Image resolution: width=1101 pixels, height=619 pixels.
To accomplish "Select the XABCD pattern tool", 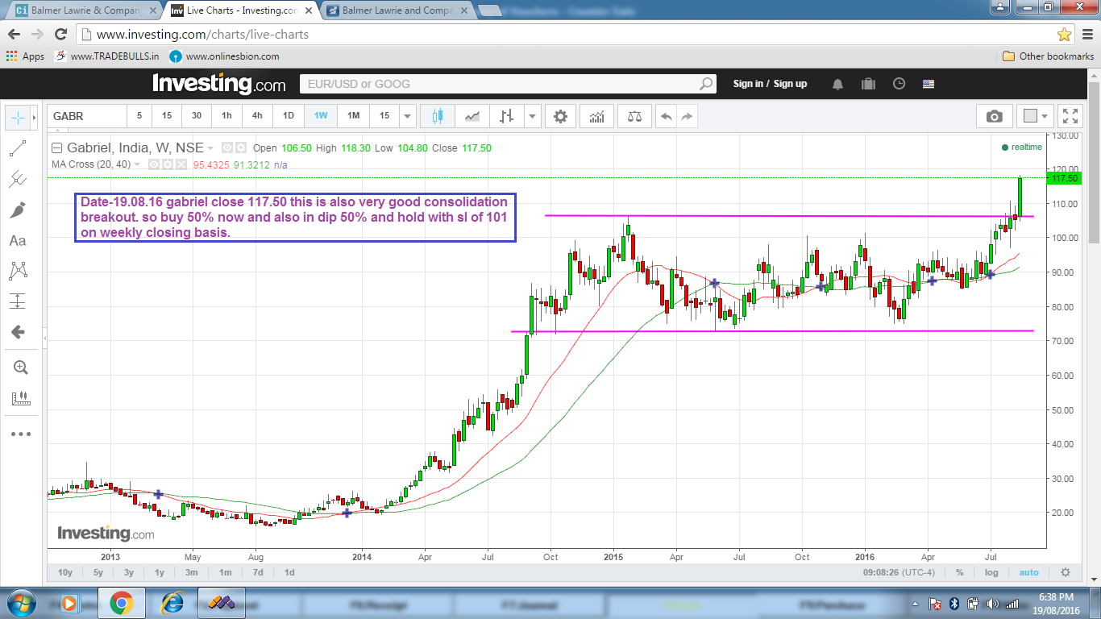I will coord(18,271).
